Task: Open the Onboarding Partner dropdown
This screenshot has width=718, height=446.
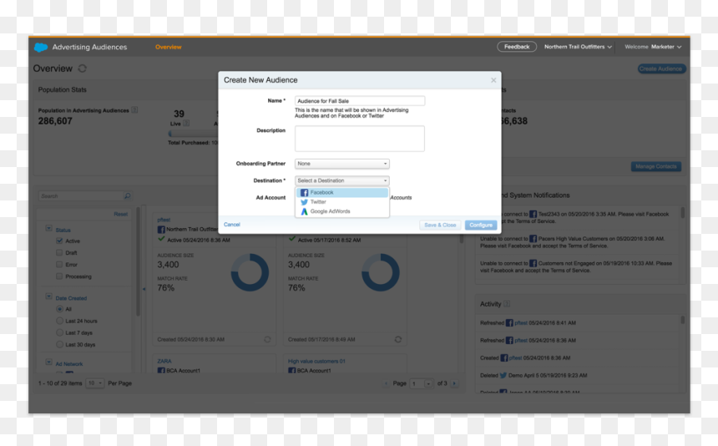Action: click(x=342, y=164)
